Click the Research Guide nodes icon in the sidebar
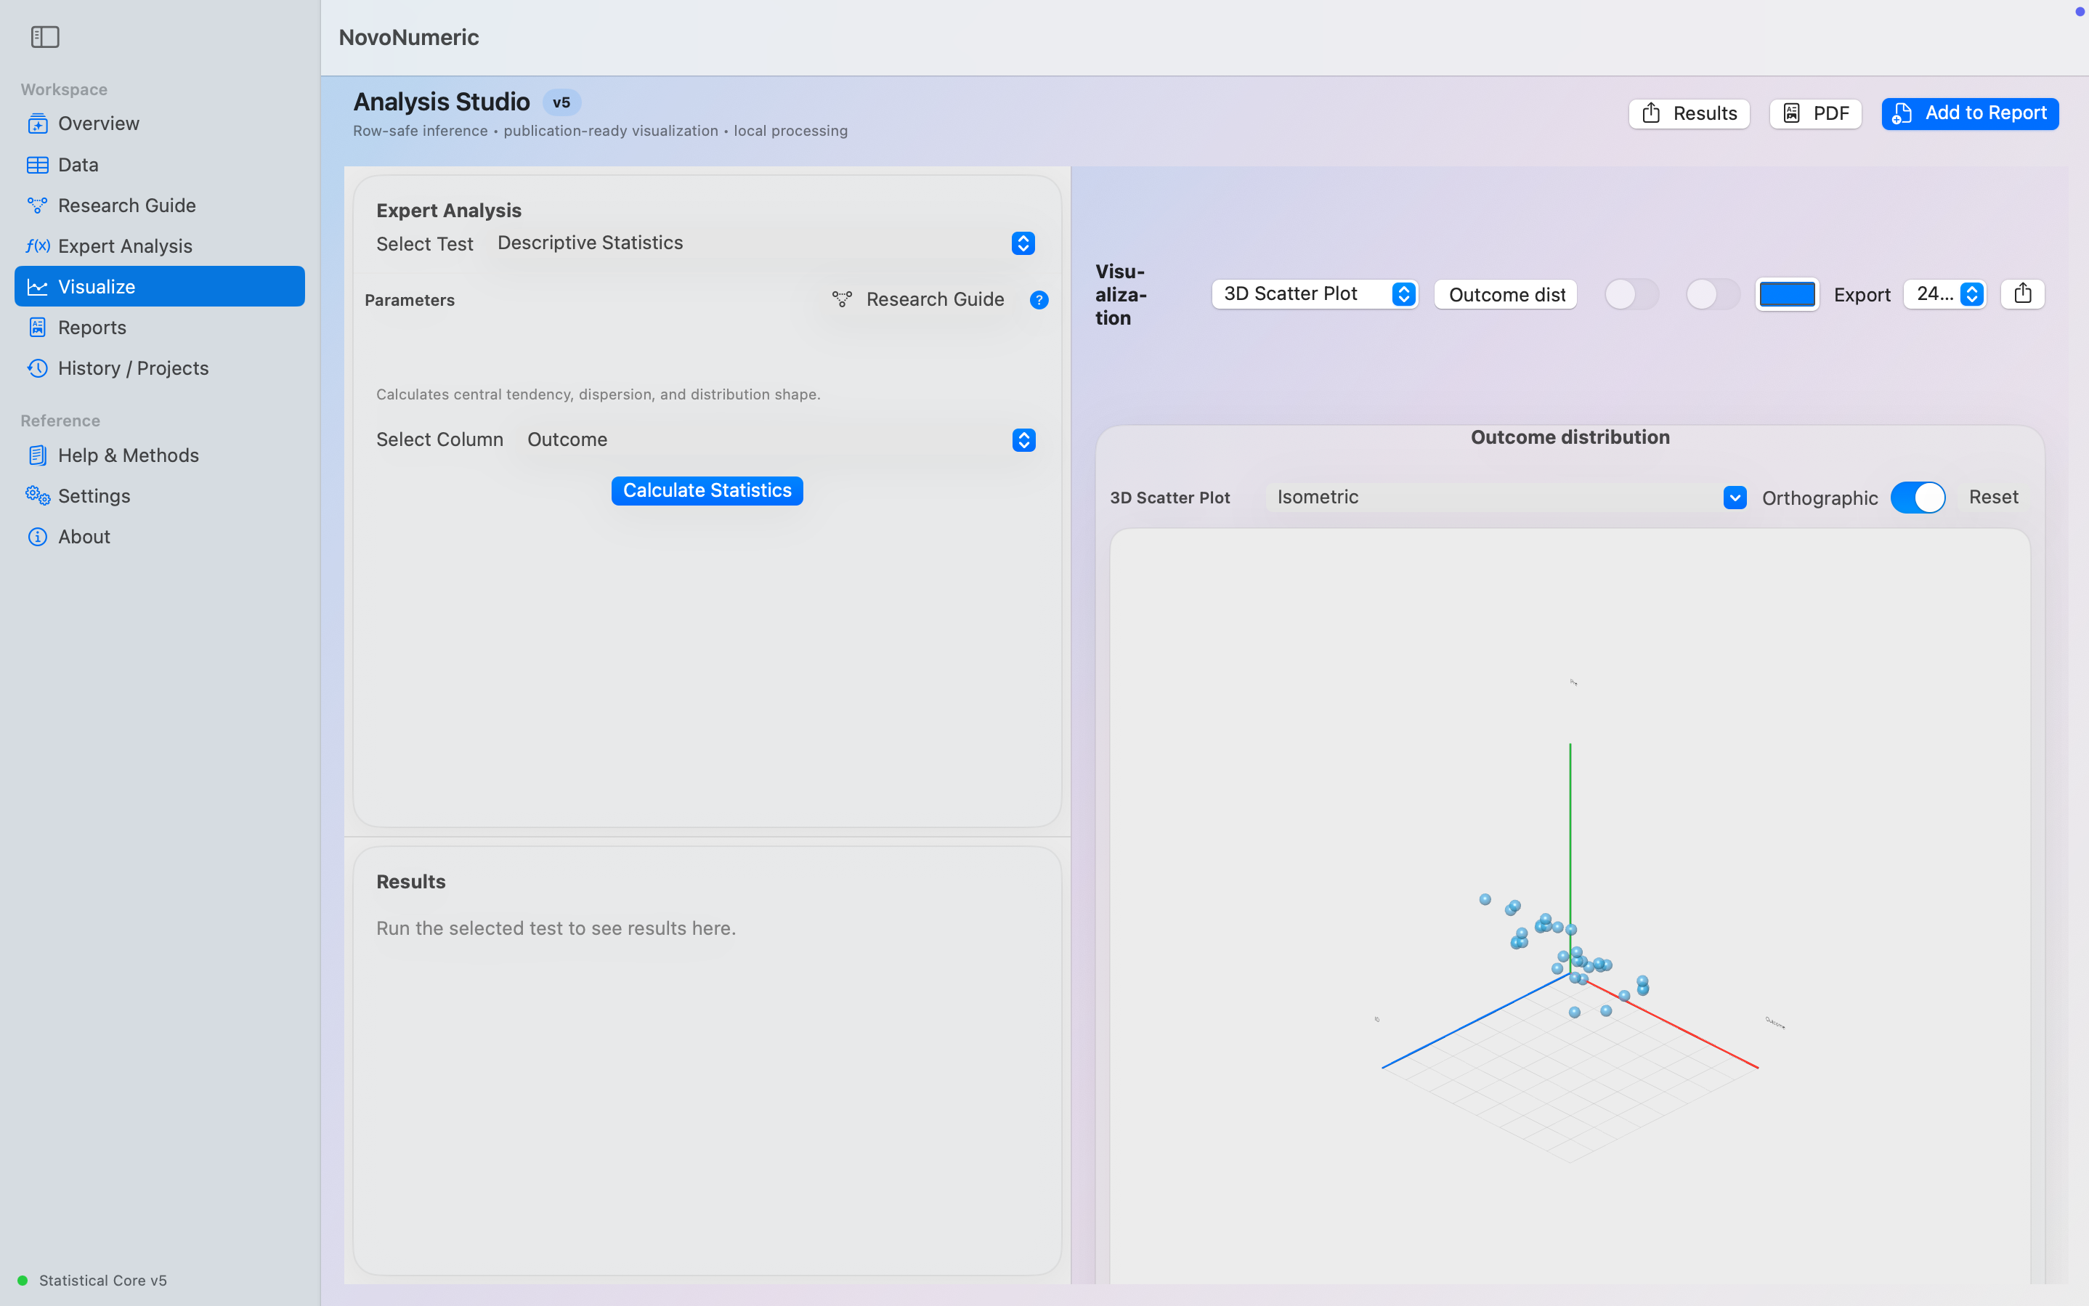The image size is (2089, 1306). 37,205
